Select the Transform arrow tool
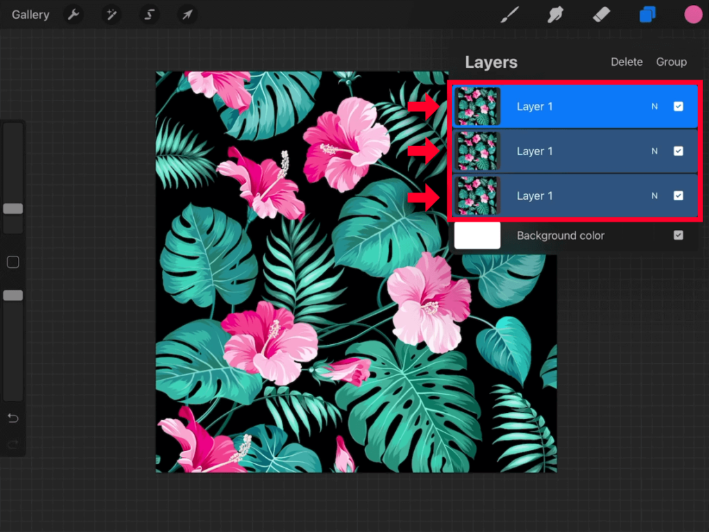The image size is (709, 532). point(186,14)
